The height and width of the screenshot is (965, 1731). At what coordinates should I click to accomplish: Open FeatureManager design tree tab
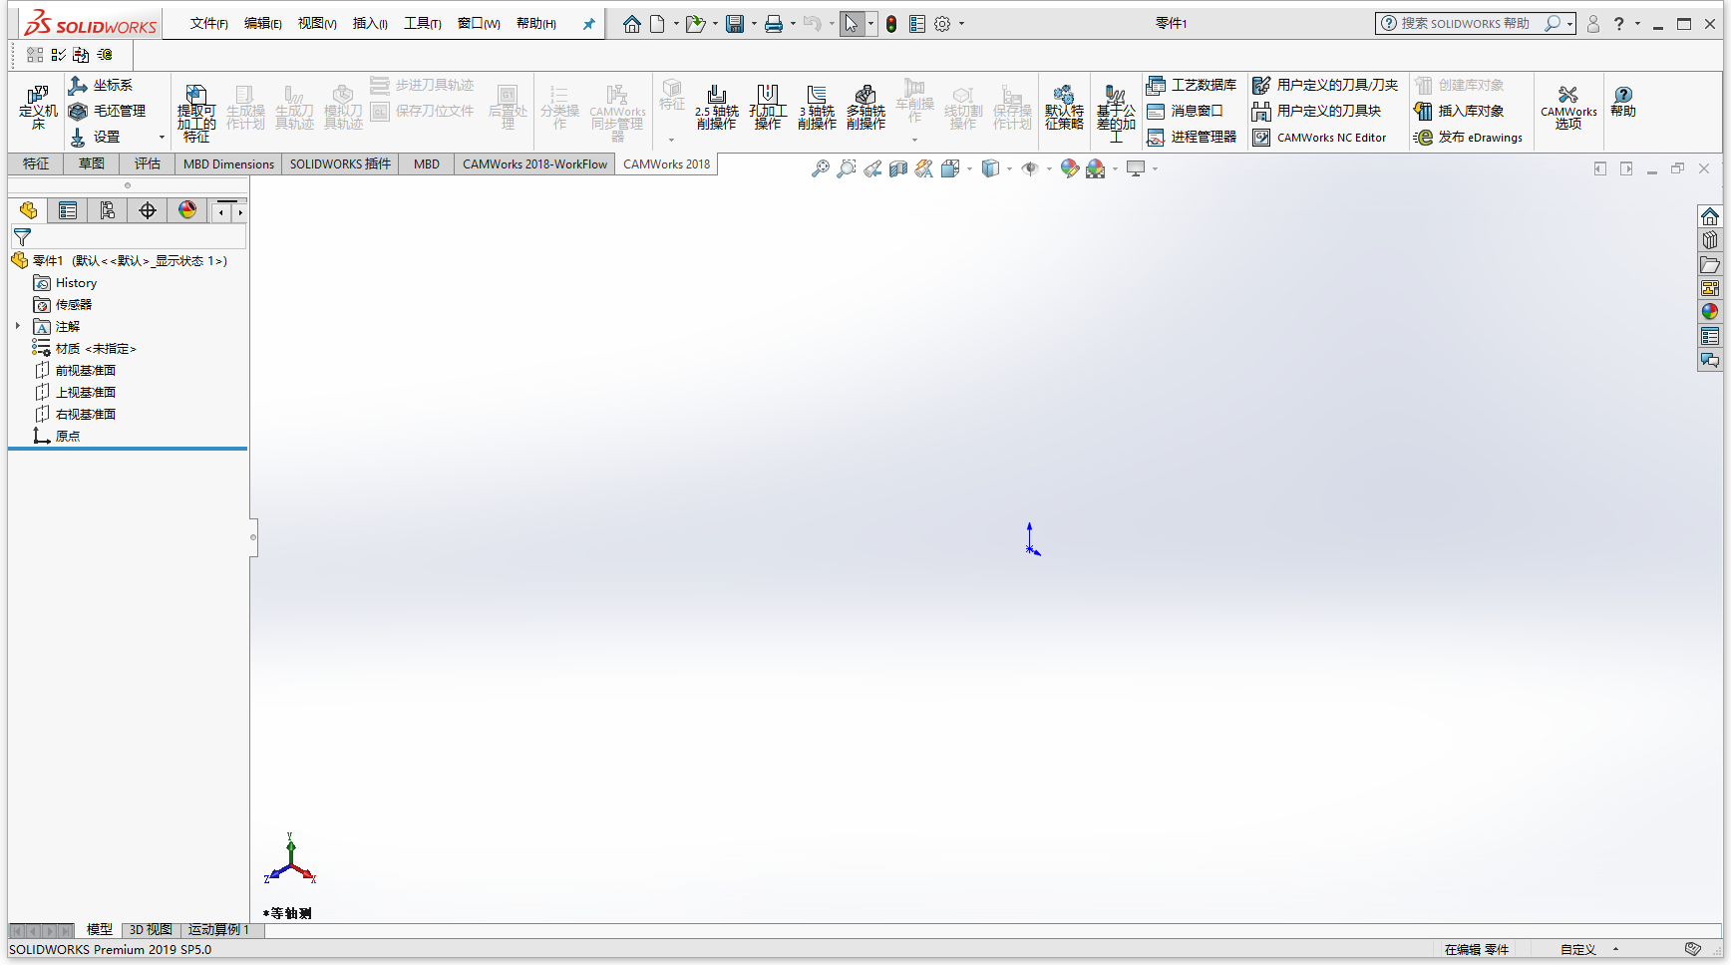tap(28, 210)
